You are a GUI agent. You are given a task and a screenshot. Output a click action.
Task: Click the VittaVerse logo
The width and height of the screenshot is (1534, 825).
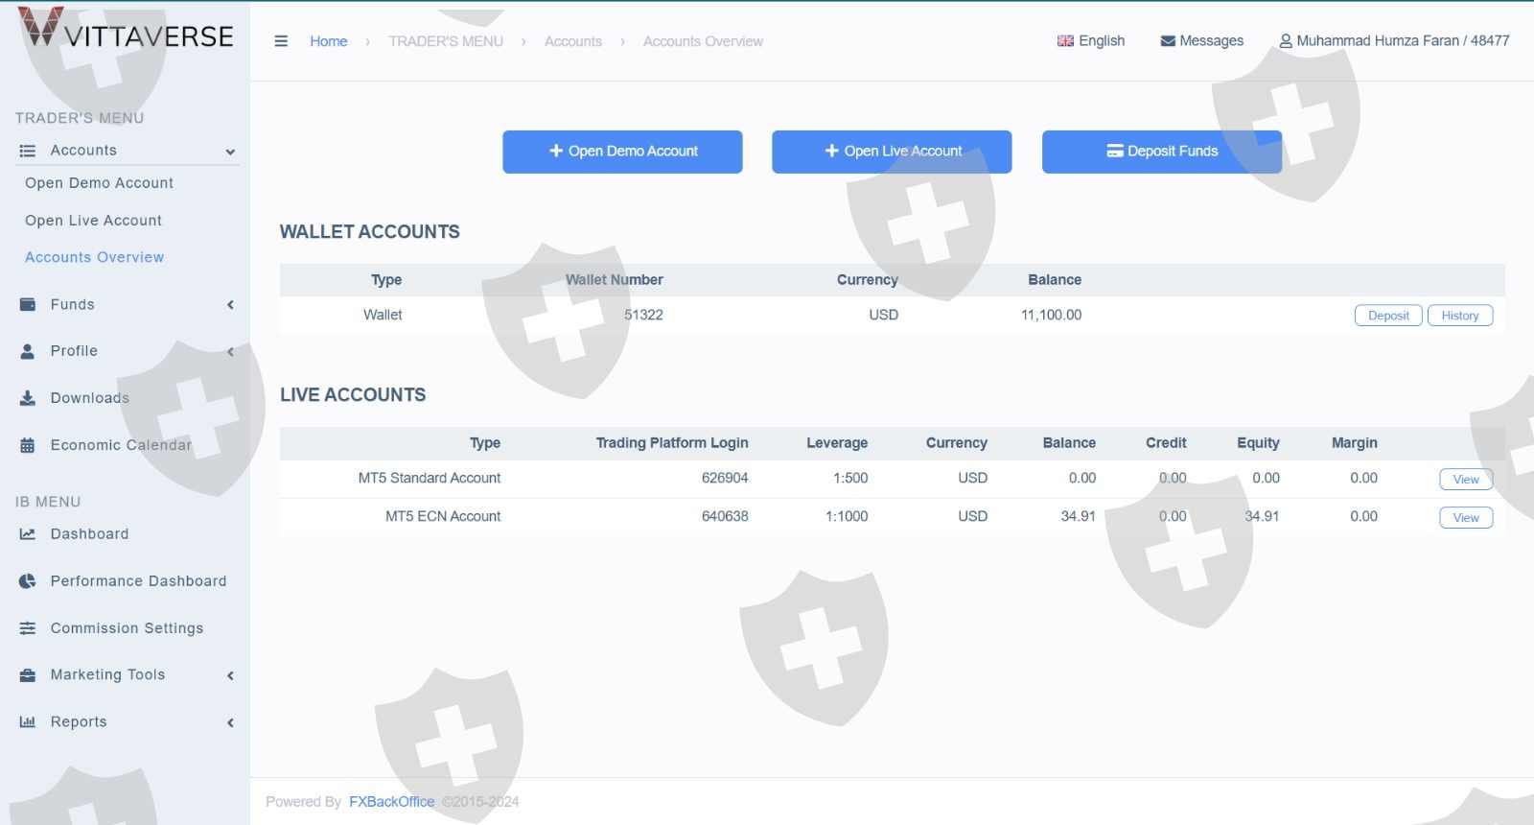pyautogui.click(x=126, y=28)
